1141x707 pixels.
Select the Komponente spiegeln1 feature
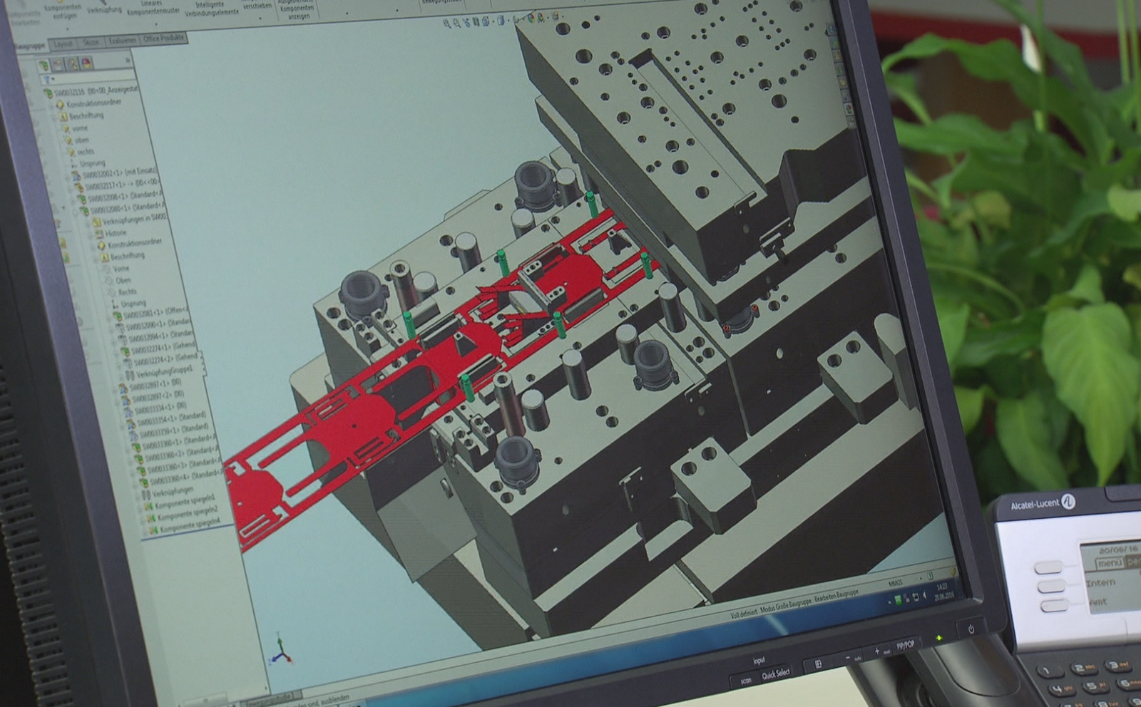point(181,502)
